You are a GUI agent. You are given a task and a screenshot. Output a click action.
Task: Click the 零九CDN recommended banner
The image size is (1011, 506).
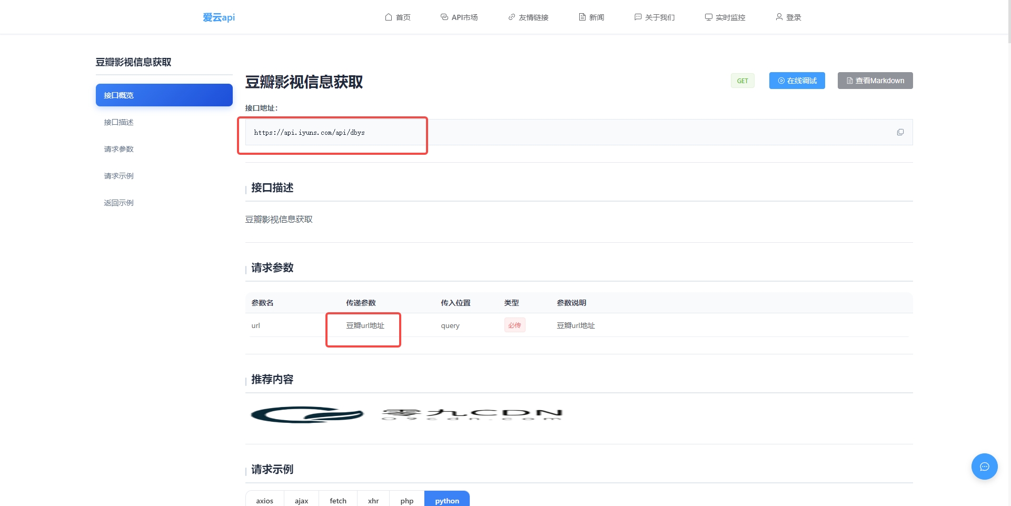pos(407,415)
